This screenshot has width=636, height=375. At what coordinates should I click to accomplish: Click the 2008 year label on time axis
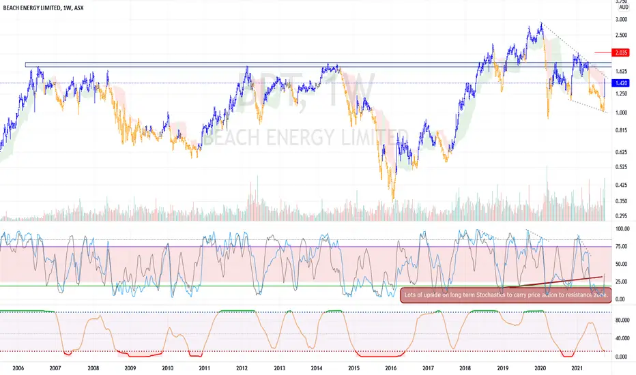tap(93, 368)
